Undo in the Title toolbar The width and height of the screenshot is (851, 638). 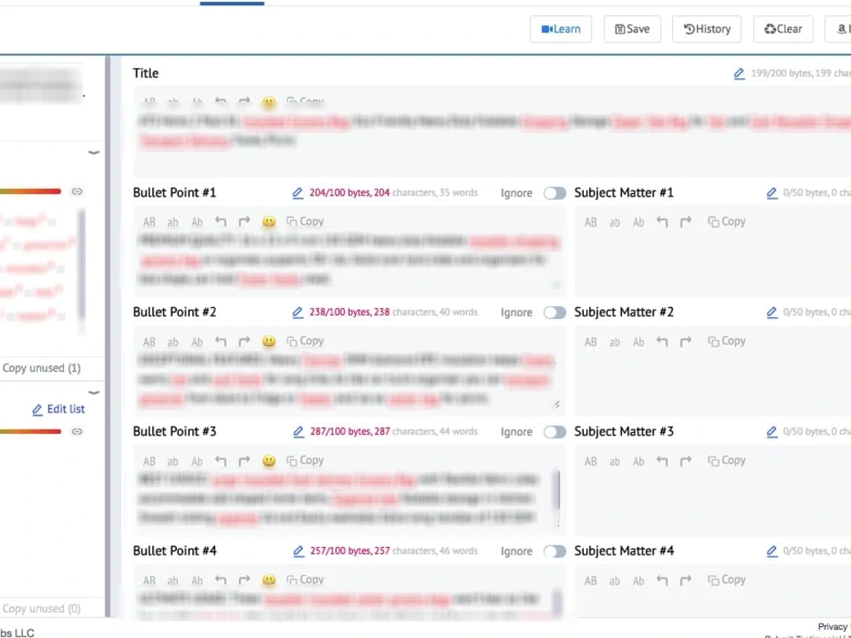(220, 101)
